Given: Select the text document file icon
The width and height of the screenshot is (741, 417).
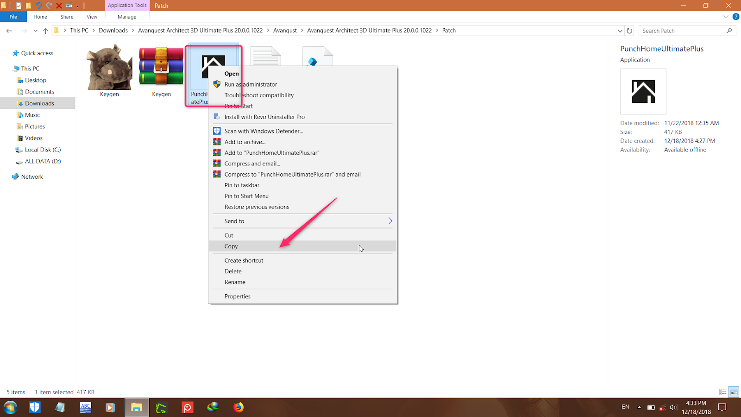Looking at the screenshot, I should pos(265,56).
